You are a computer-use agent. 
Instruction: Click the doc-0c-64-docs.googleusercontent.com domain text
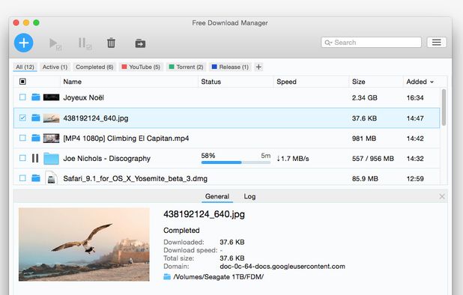coord(282,267)
